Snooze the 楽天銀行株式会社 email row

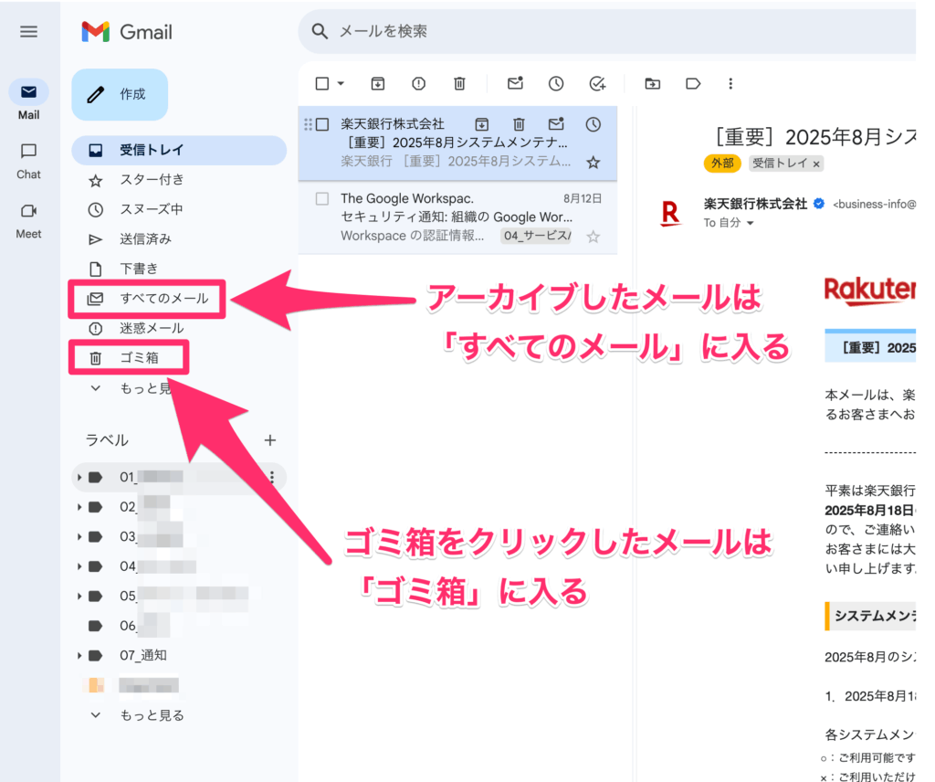coord(593,124)
